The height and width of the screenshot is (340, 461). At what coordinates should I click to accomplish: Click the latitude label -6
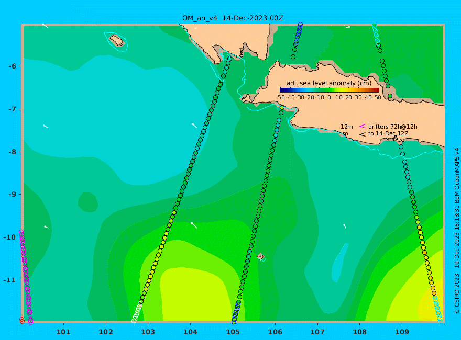click(x=13, y=66)
